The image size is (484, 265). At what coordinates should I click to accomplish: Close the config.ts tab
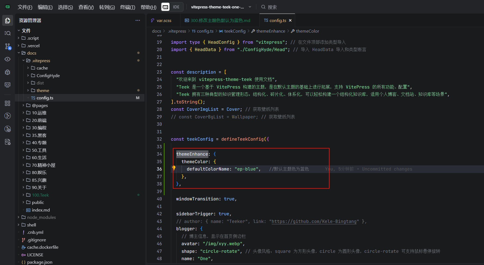point(290,20)
